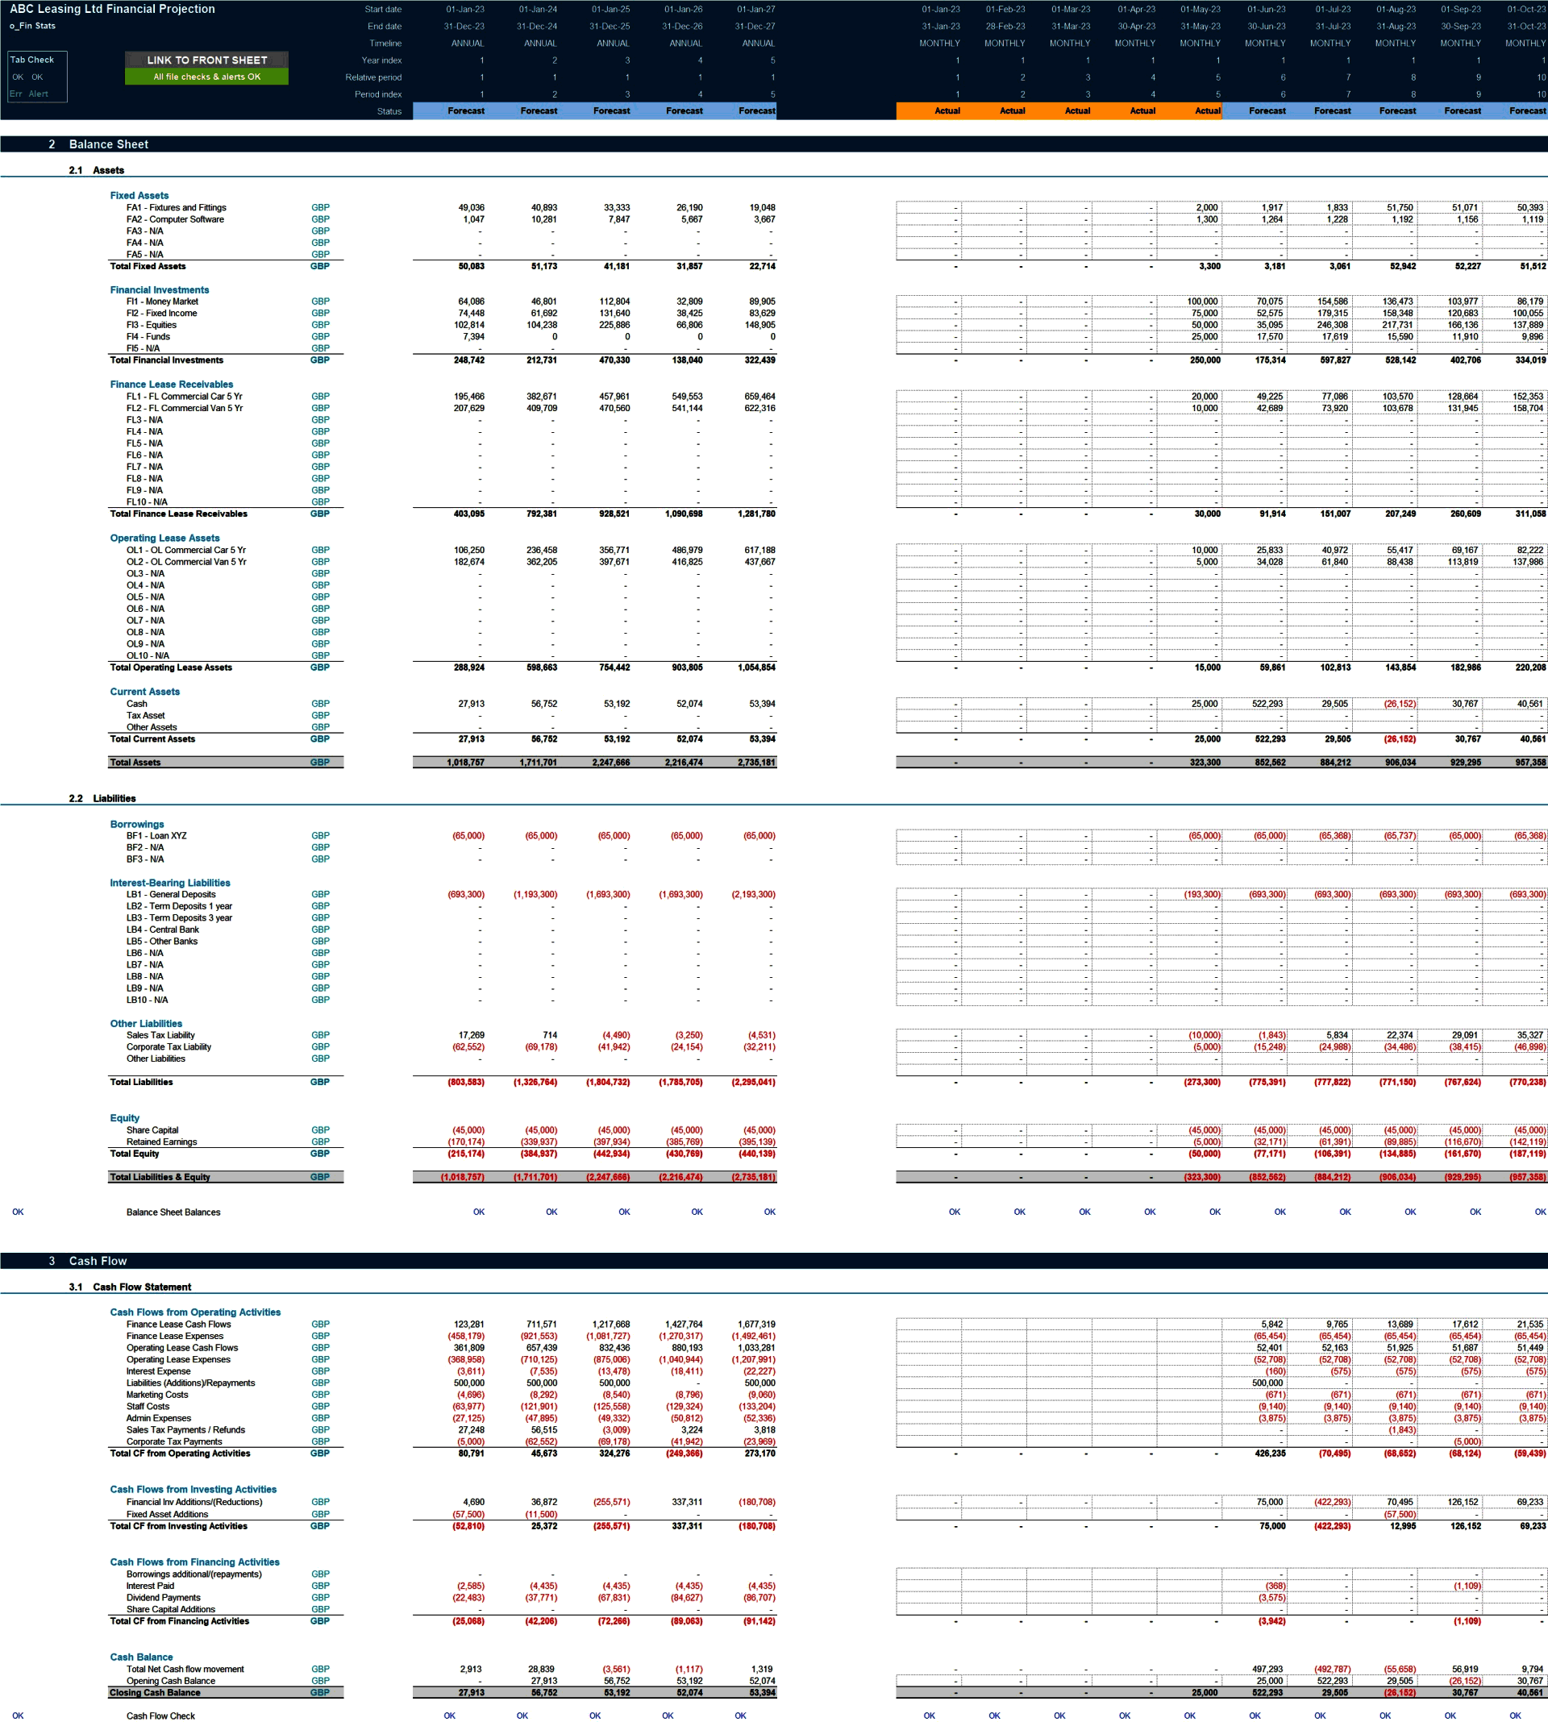Click the '3.1 Cash Flow Statement' heading
The image size is (1548, 1722).
pyautogui.click(x=130, y=1287)
